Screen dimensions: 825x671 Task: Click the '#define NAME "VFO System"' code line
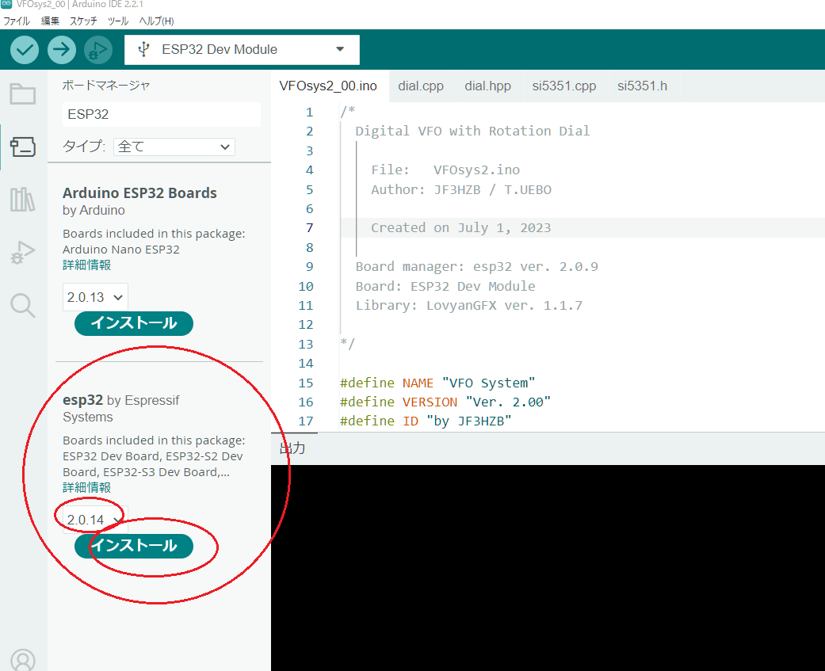pyautogui.click(x=437, y=383)
